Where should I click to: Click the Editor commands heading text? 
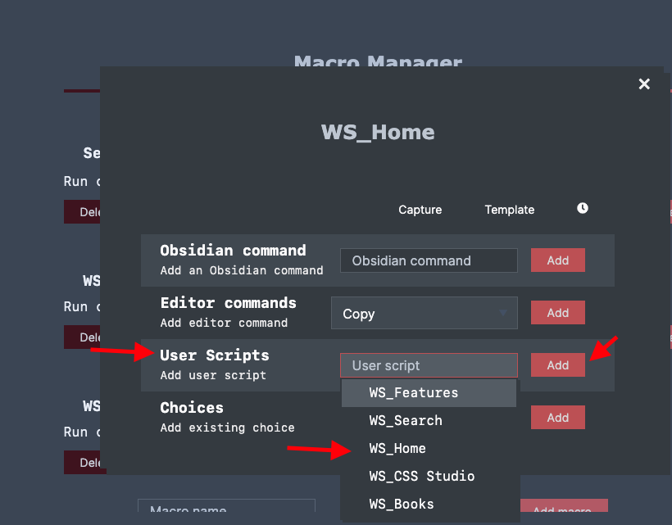[229, 303]
